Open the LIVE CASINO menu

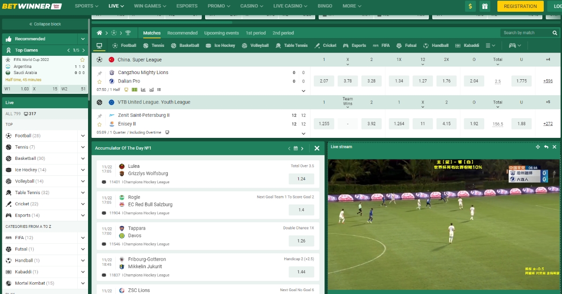coord(290,6)
